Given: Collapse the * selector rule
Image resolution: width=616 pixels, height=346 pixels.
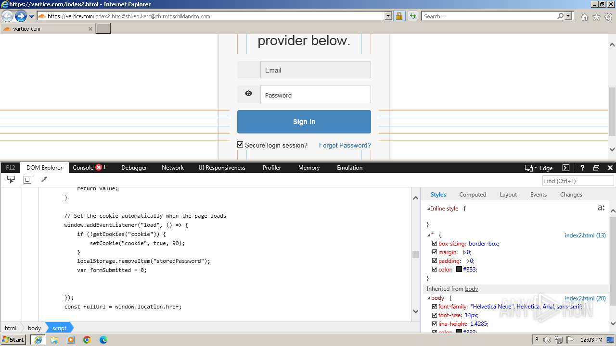Looking at the screenshot, I should click(x=429, y=235).
